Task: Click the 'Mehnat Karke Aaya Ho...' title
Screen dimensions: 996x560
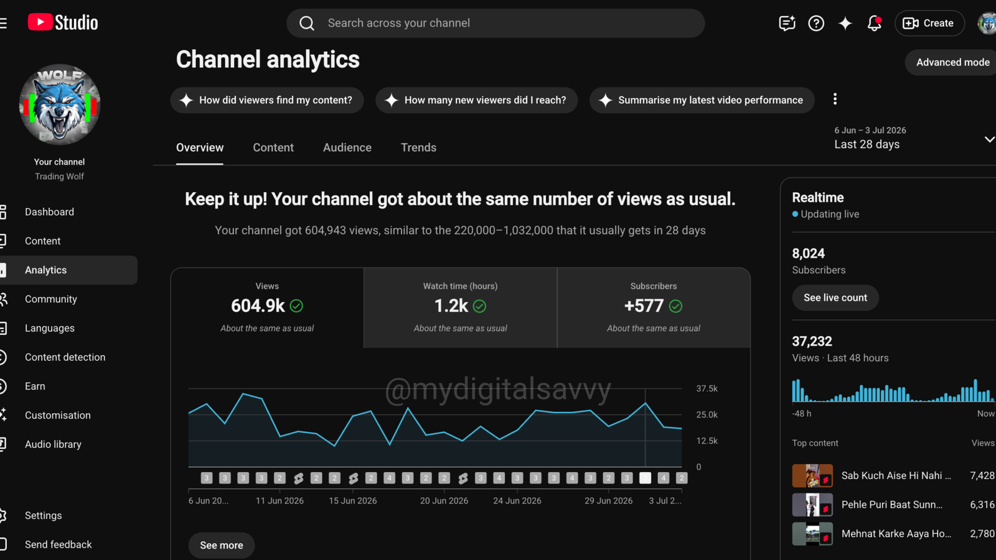Action: [896, 534]
